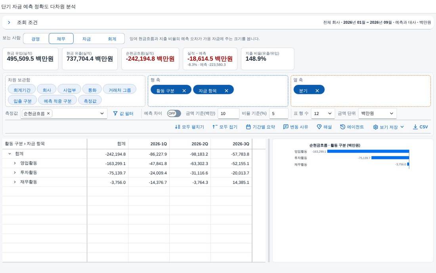Open 변동 사유 comments
This screenshot has width=436, height=273.
pyautogui.click(x=296, y=127)
